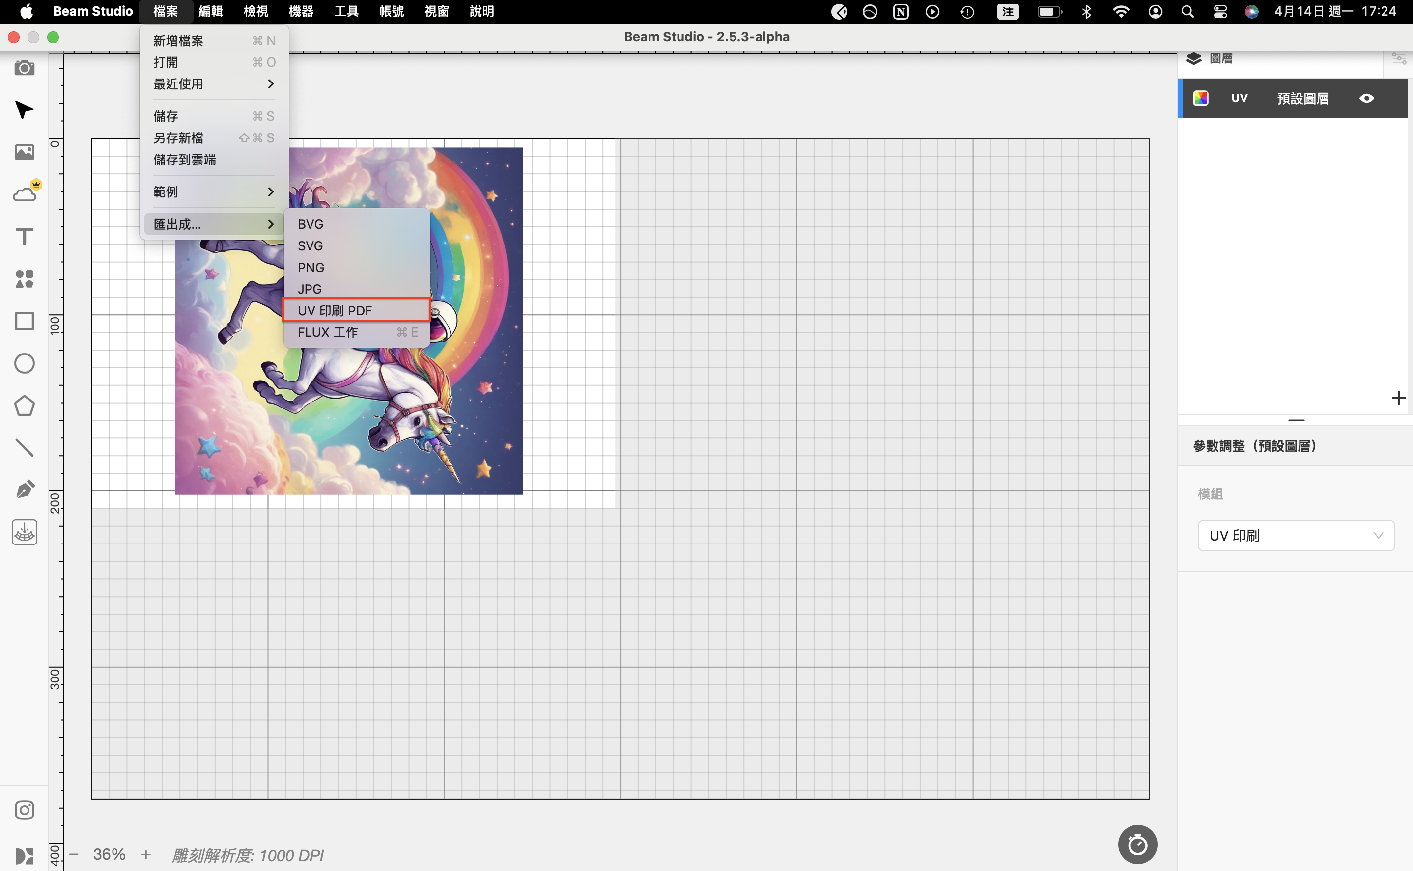Click the layer color swatch of 預設圖層
This screenshot has height=871, width=1413.
(1200, 98)
